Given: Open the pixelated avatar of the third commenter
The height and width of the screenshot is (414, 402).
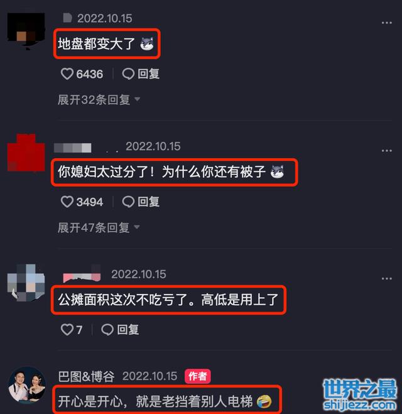Looking at the screenshot, I should [x=26, y=283].
